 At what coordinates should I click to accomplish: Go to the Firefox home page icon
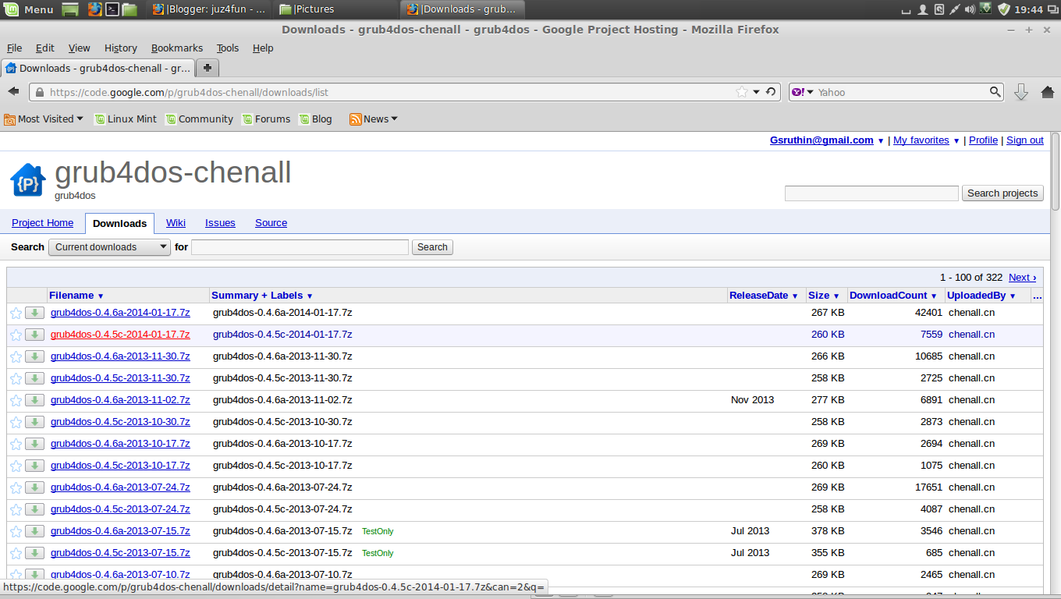1048,91
